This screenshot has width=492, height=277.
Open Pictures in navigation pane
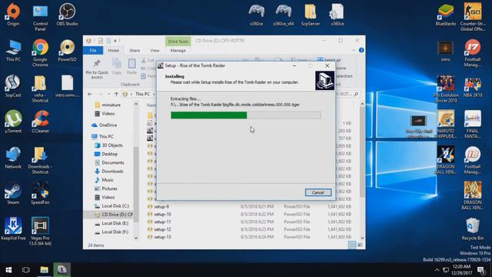point(106,189)
